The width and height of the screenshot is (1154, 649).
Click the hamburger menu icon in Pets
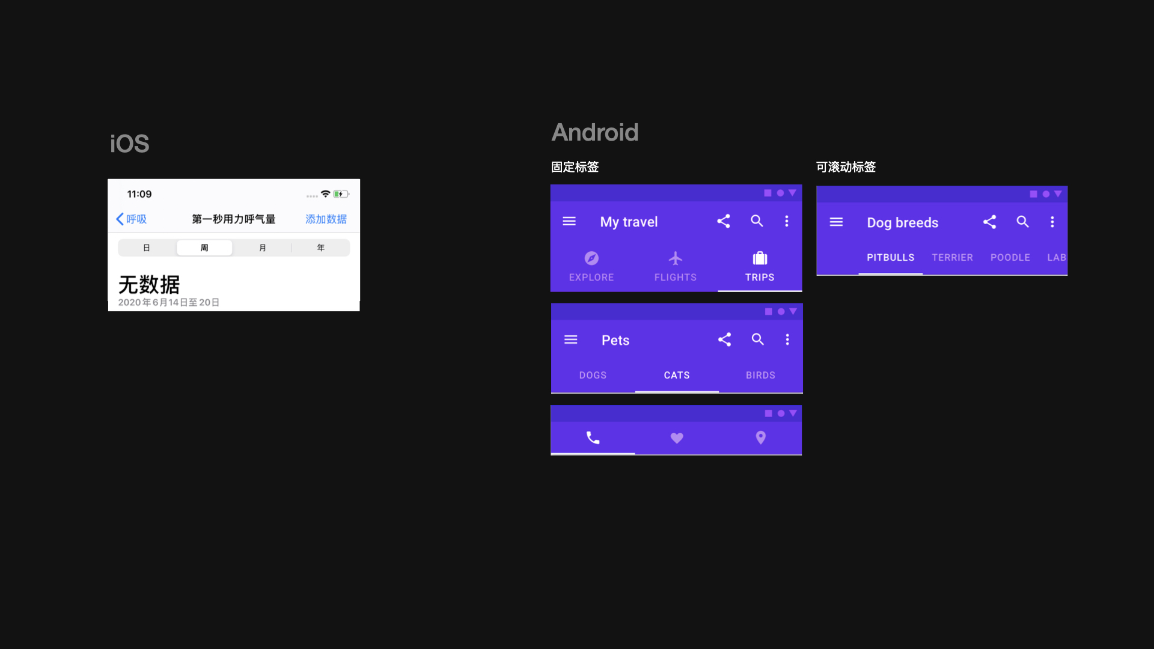click(570, 339)
